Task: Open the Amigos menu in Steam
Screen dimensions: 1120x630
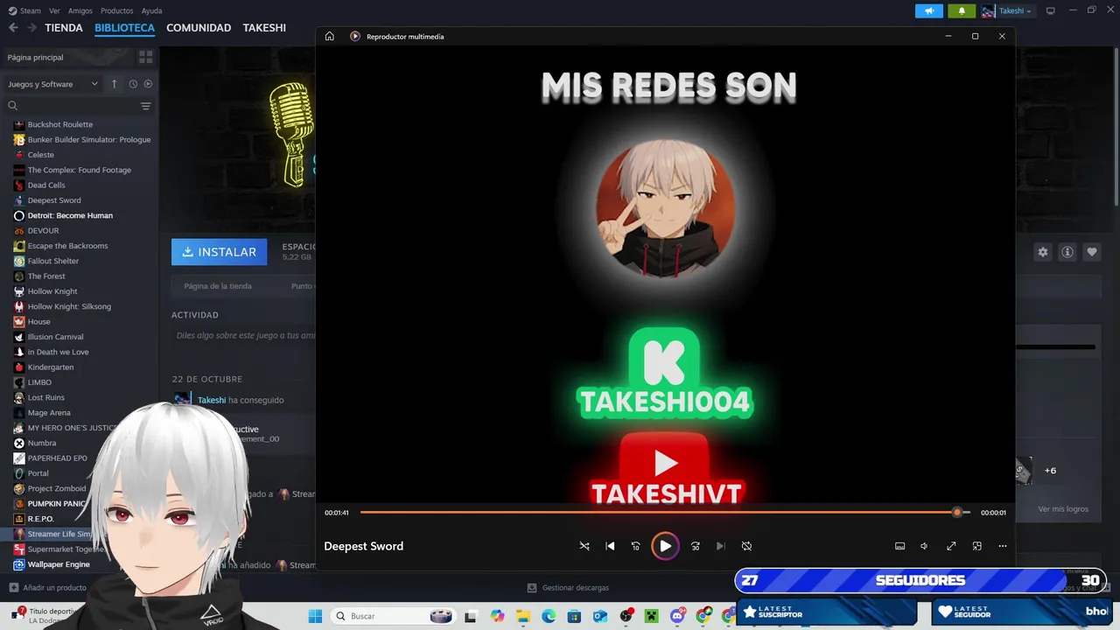Action: click(80, 10)
